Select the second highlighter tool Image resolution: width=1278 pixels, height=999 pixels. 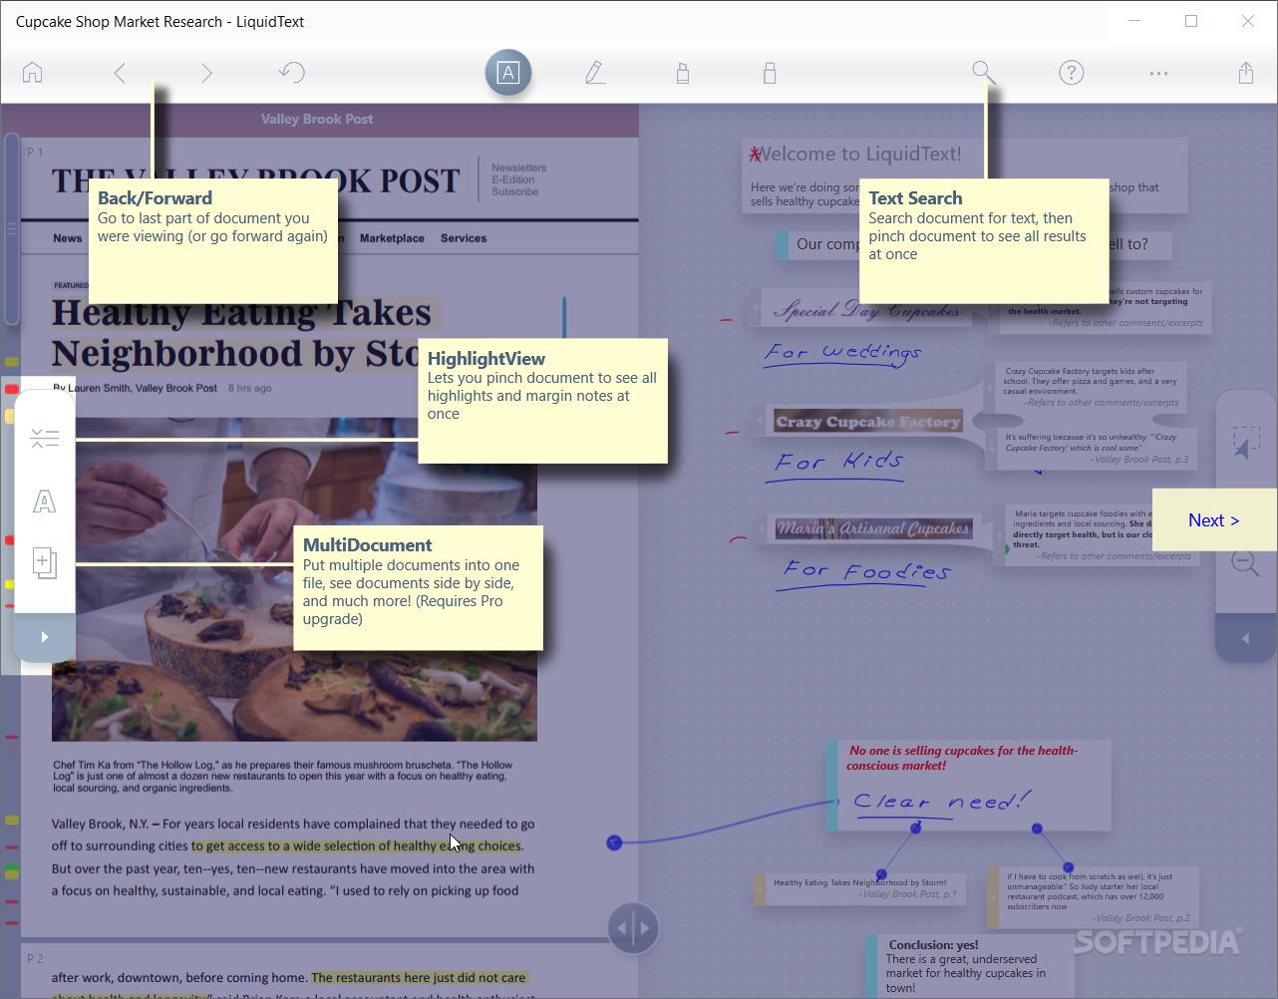coord(770,73)
